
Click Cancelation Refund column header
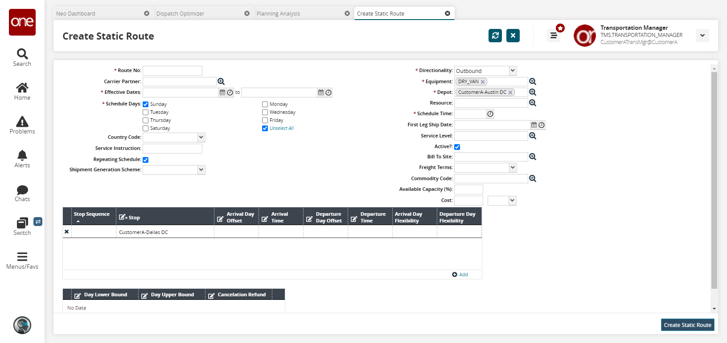[x=238, y=295]
